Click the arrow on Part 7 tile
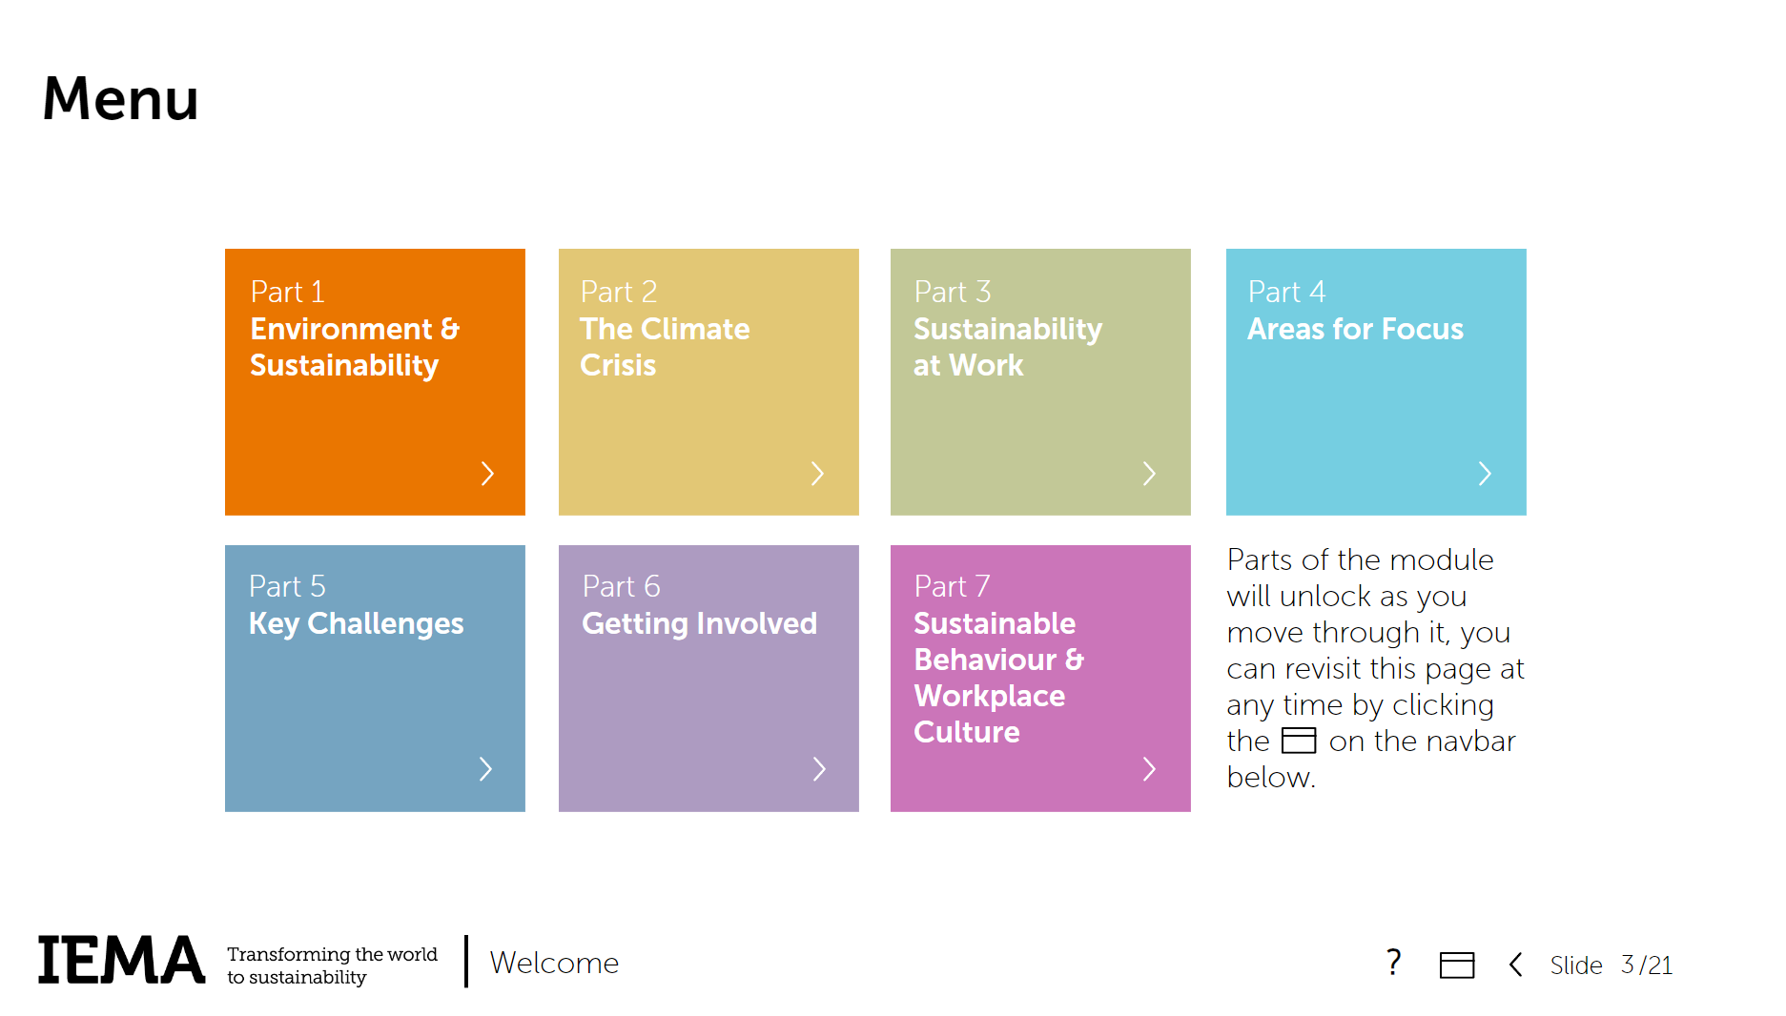This screenshot has width=1786, height=1016. [1149, 768]
